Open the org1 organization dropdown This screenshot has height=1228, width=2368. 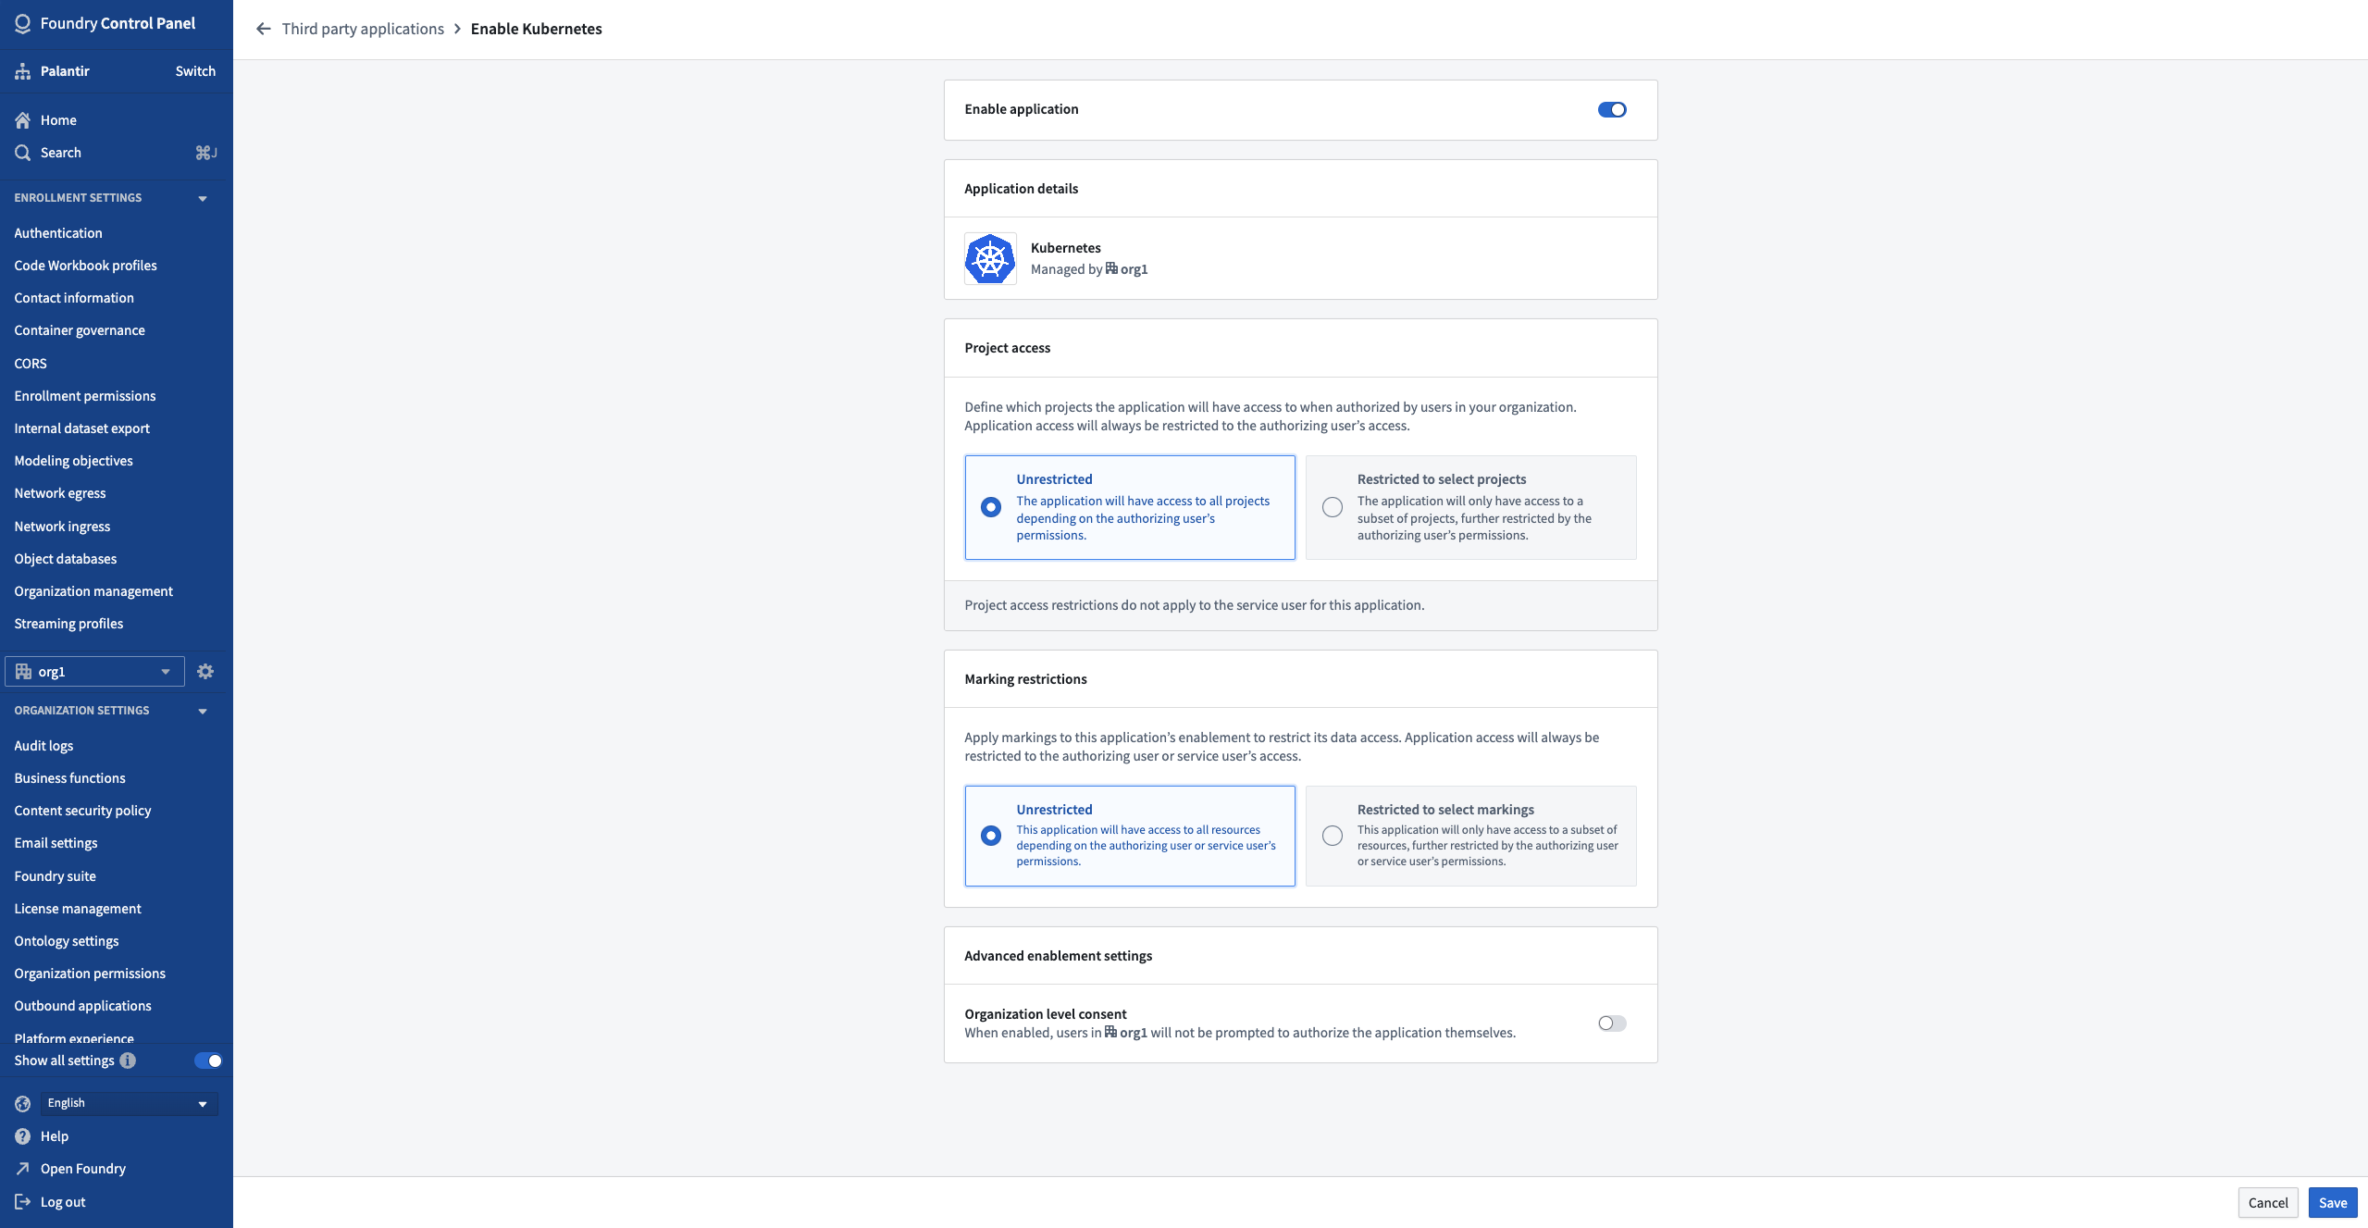[x=94, y=672]
